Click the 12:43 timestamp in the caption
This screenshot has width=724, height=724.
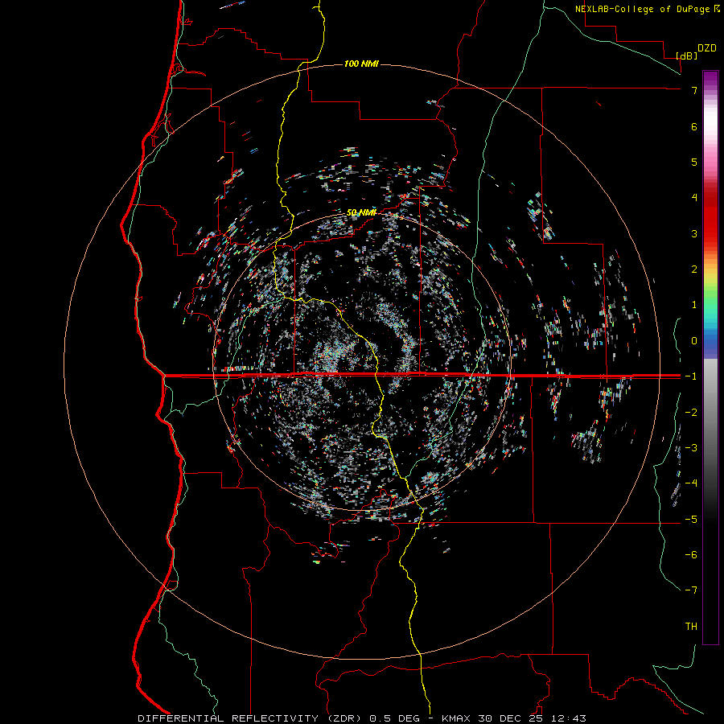click(x=569, y=718)
